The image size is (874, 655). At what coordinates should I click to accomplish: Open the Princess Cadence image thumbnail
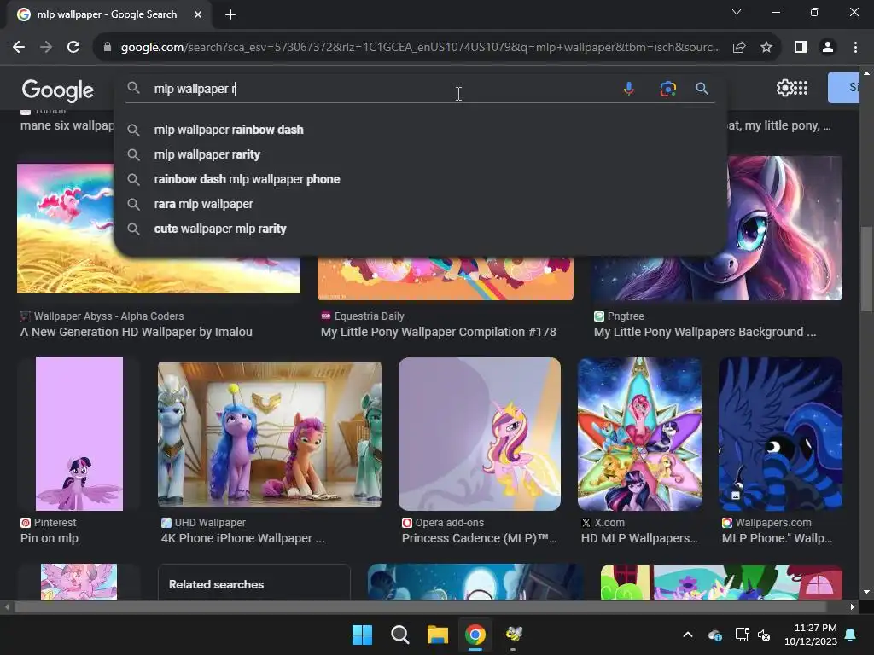480,434
